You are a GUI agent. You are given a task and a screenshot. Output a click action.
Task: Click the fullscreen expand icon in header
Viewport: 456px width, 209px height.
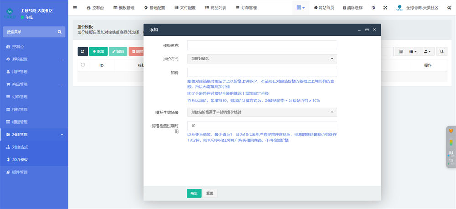(x=385, y=8)
